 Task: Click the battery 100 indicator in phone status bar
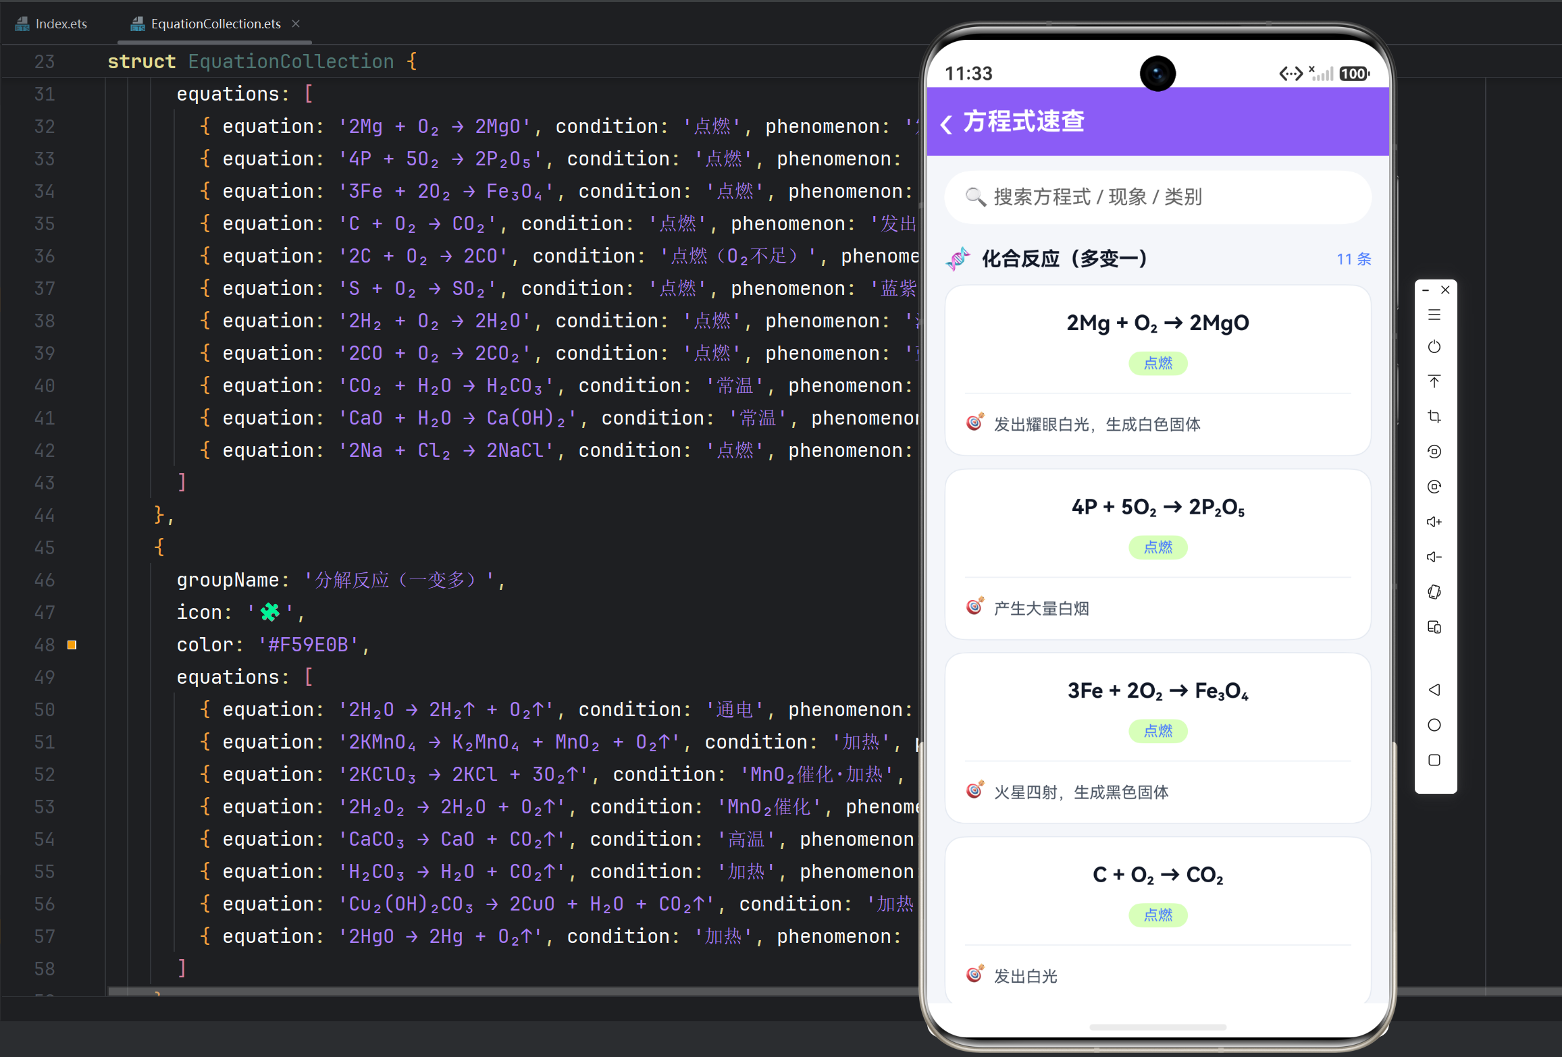pos(1355,74)
